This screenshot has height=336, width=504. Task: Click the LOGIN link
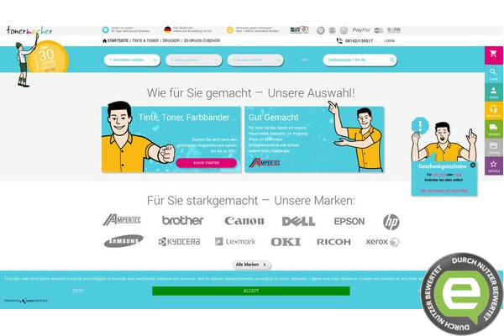[389, 41]
